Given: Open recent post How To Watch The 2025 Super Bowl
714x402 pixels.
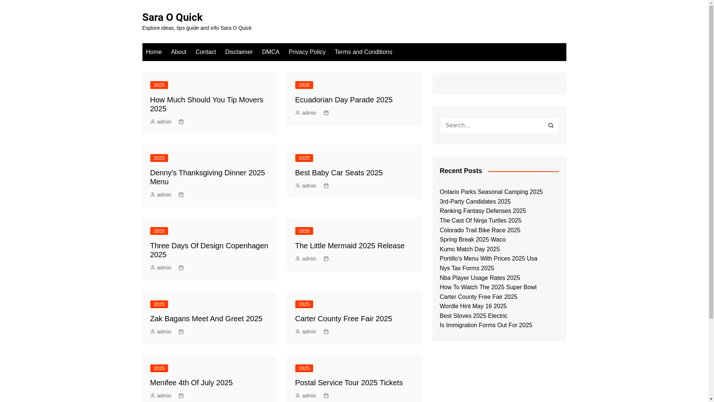Looking at the screenshot, I should [488, 287].
